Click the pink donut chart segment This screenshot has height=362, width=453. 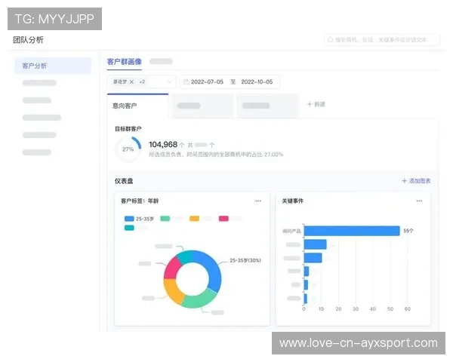pyautogui.click(x=172, y=268)
